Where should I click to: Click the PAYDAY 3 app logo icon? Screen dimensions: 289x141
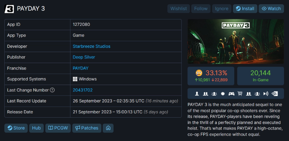coord(9,9)
